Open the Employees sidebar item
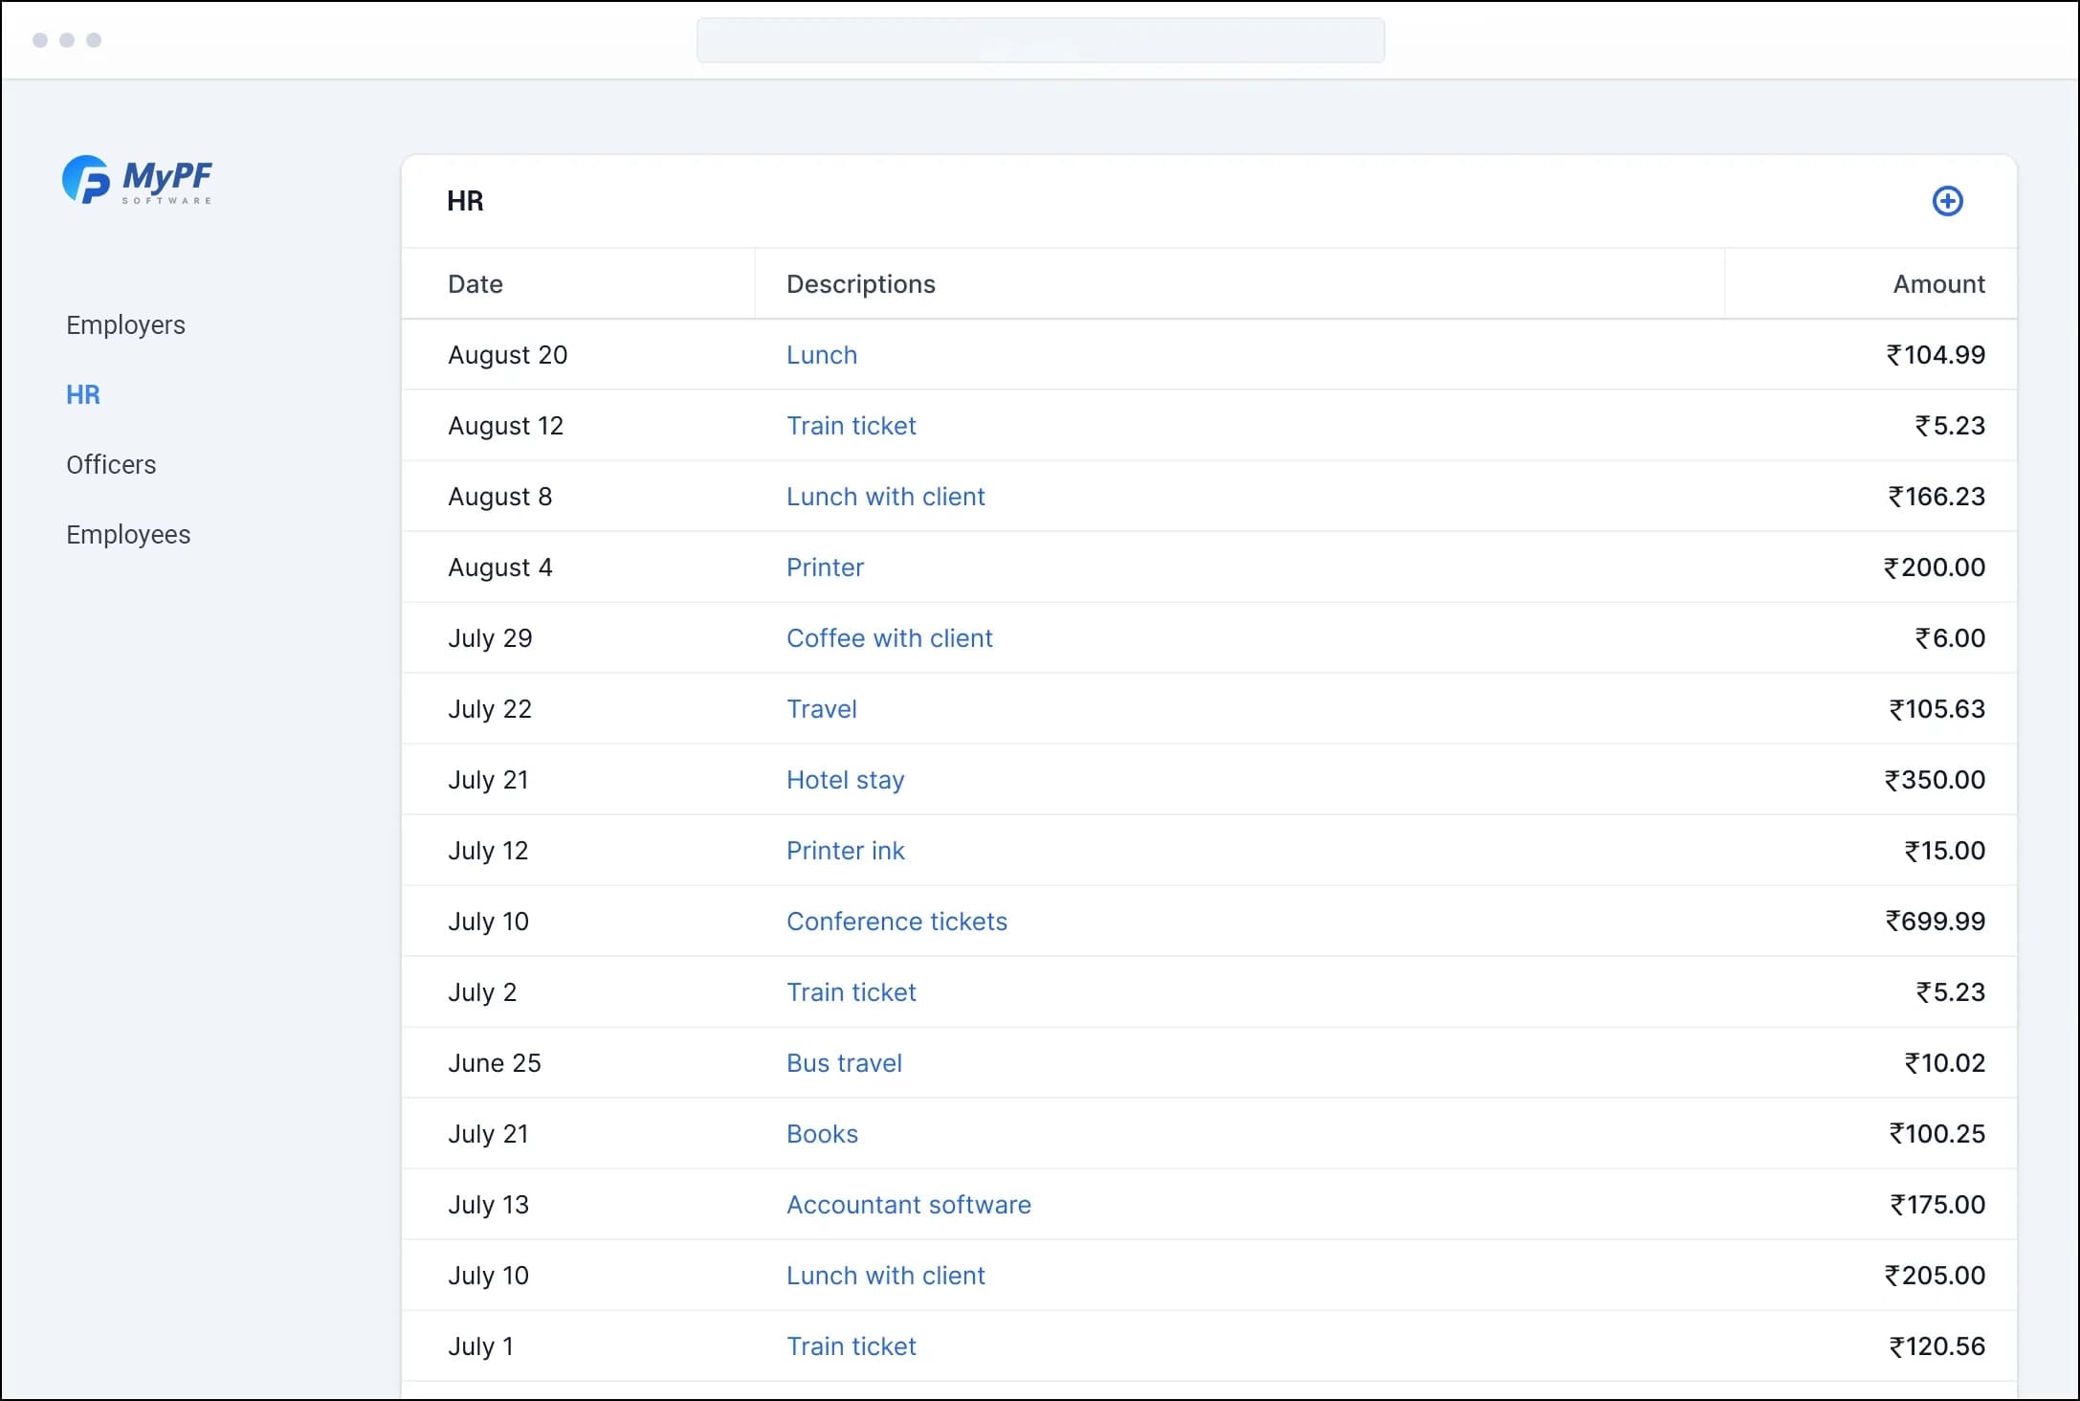2080x1401 pixels. point(128,535)
